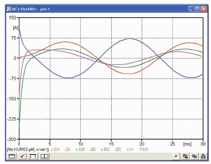Click the blue 'c:EC -ZC' legend label
Screen dimensions: 211x164
pyautogui.click(x=111, y=149)
